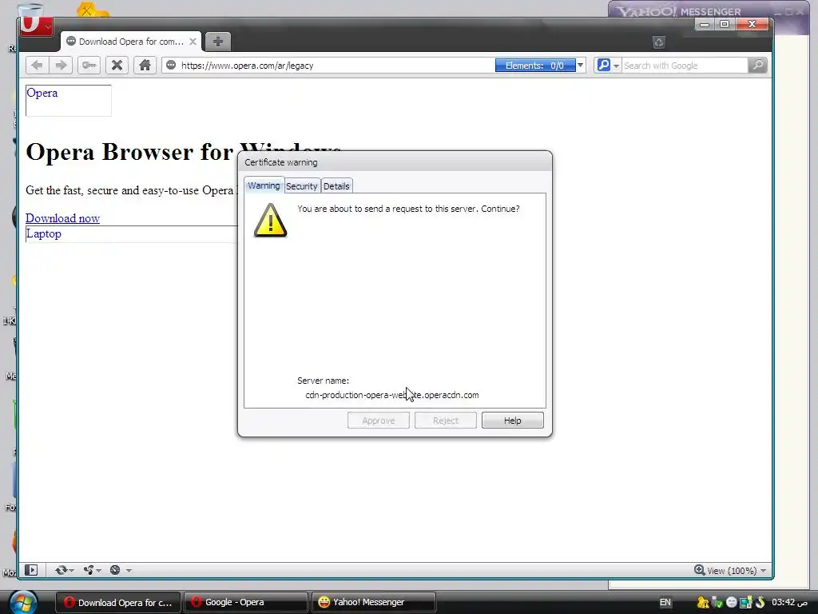Click the Opera link at page top

pyautogui.click(x=42, y=93)
